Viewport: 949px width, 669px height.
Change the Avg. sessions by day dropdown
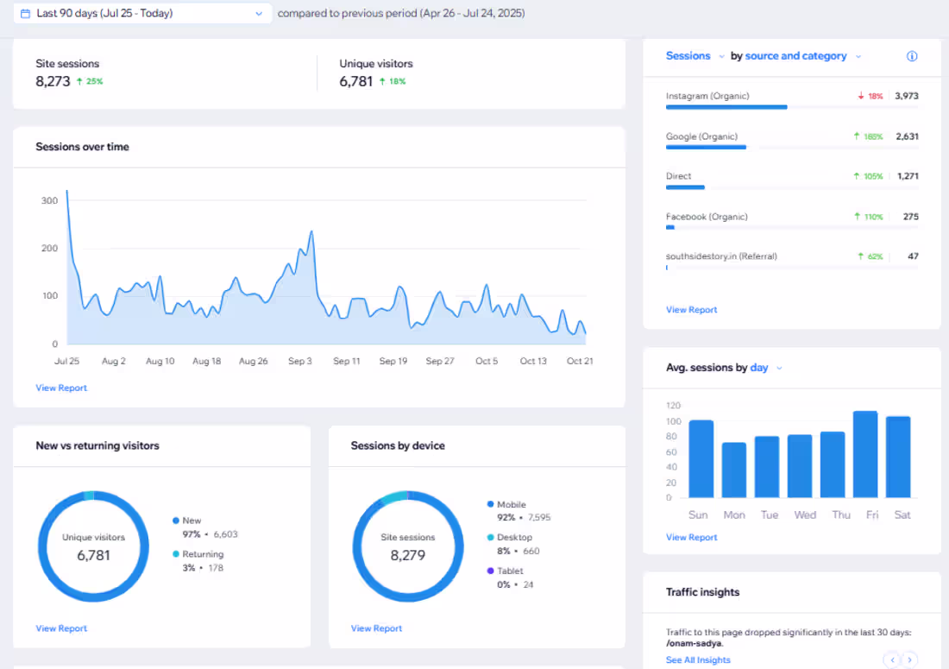[779, 367]
